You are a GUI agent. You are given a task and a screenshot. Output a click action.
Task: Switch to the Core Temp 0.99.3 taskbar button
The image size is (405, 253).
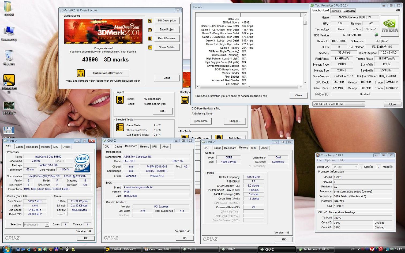161,249
